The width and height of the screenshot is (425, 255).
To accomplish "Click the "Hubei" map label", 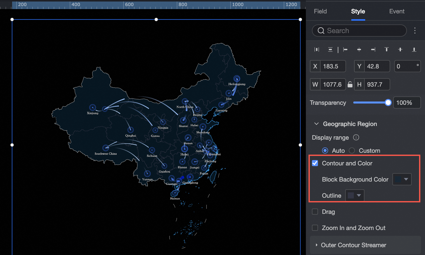I will 184,155.
